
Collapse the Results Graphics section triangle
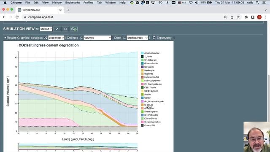pyautogui.click(x=5, y=38)
